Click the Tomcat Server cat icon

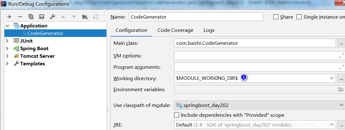(16, 56)
